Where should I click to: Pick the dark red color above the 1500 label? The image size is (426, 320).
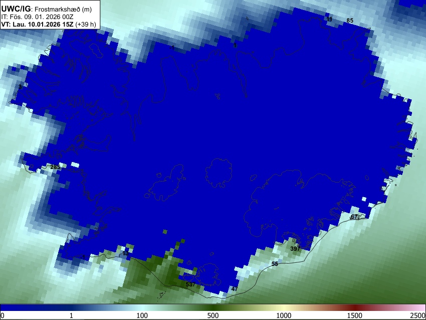tap(355, 308)
